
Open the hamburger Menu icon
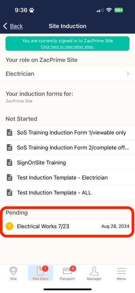click(x=121, y=271)
